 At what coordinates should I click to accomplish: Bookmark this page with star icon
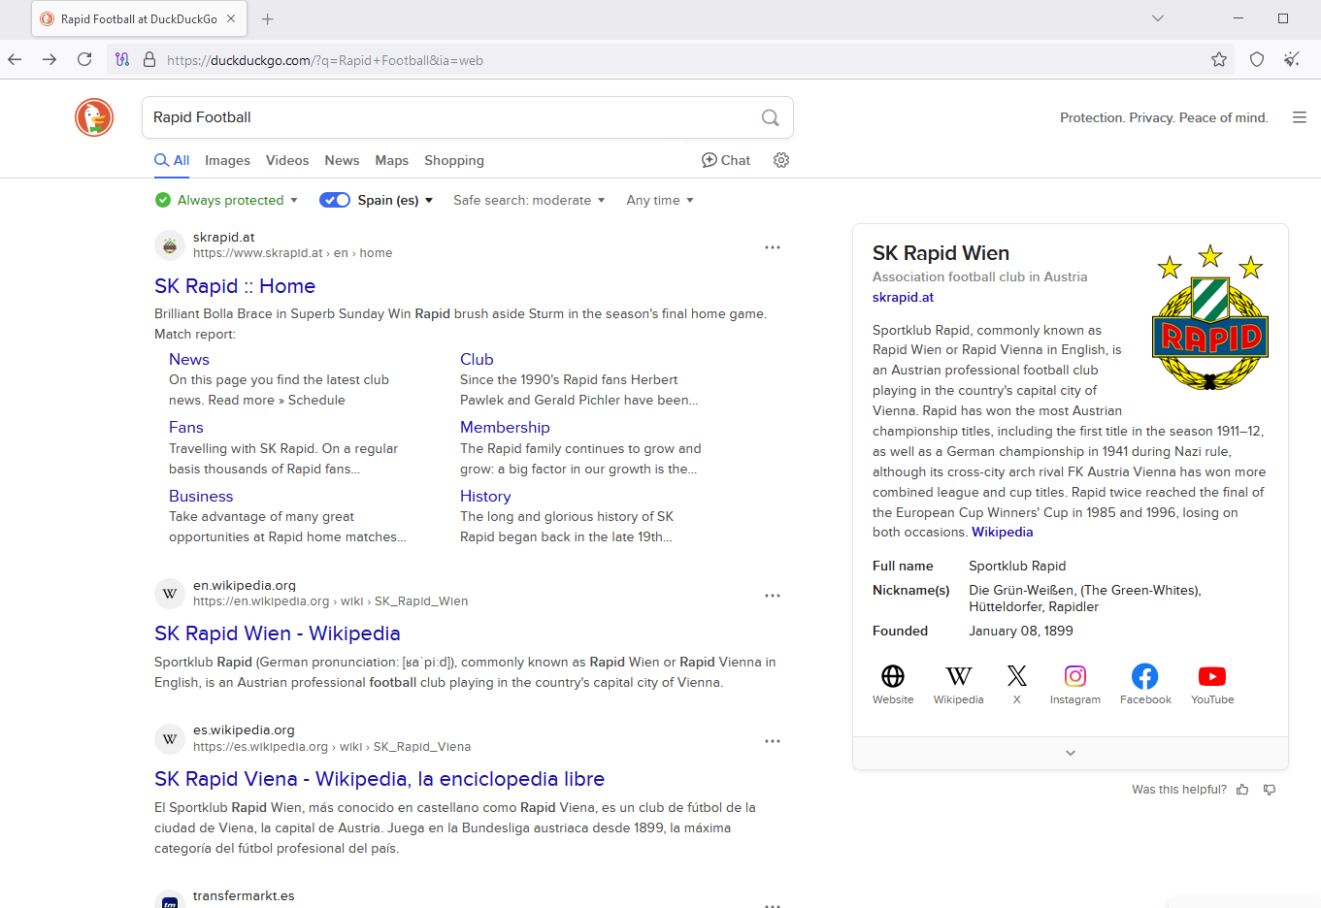[x=1219, y=59]
